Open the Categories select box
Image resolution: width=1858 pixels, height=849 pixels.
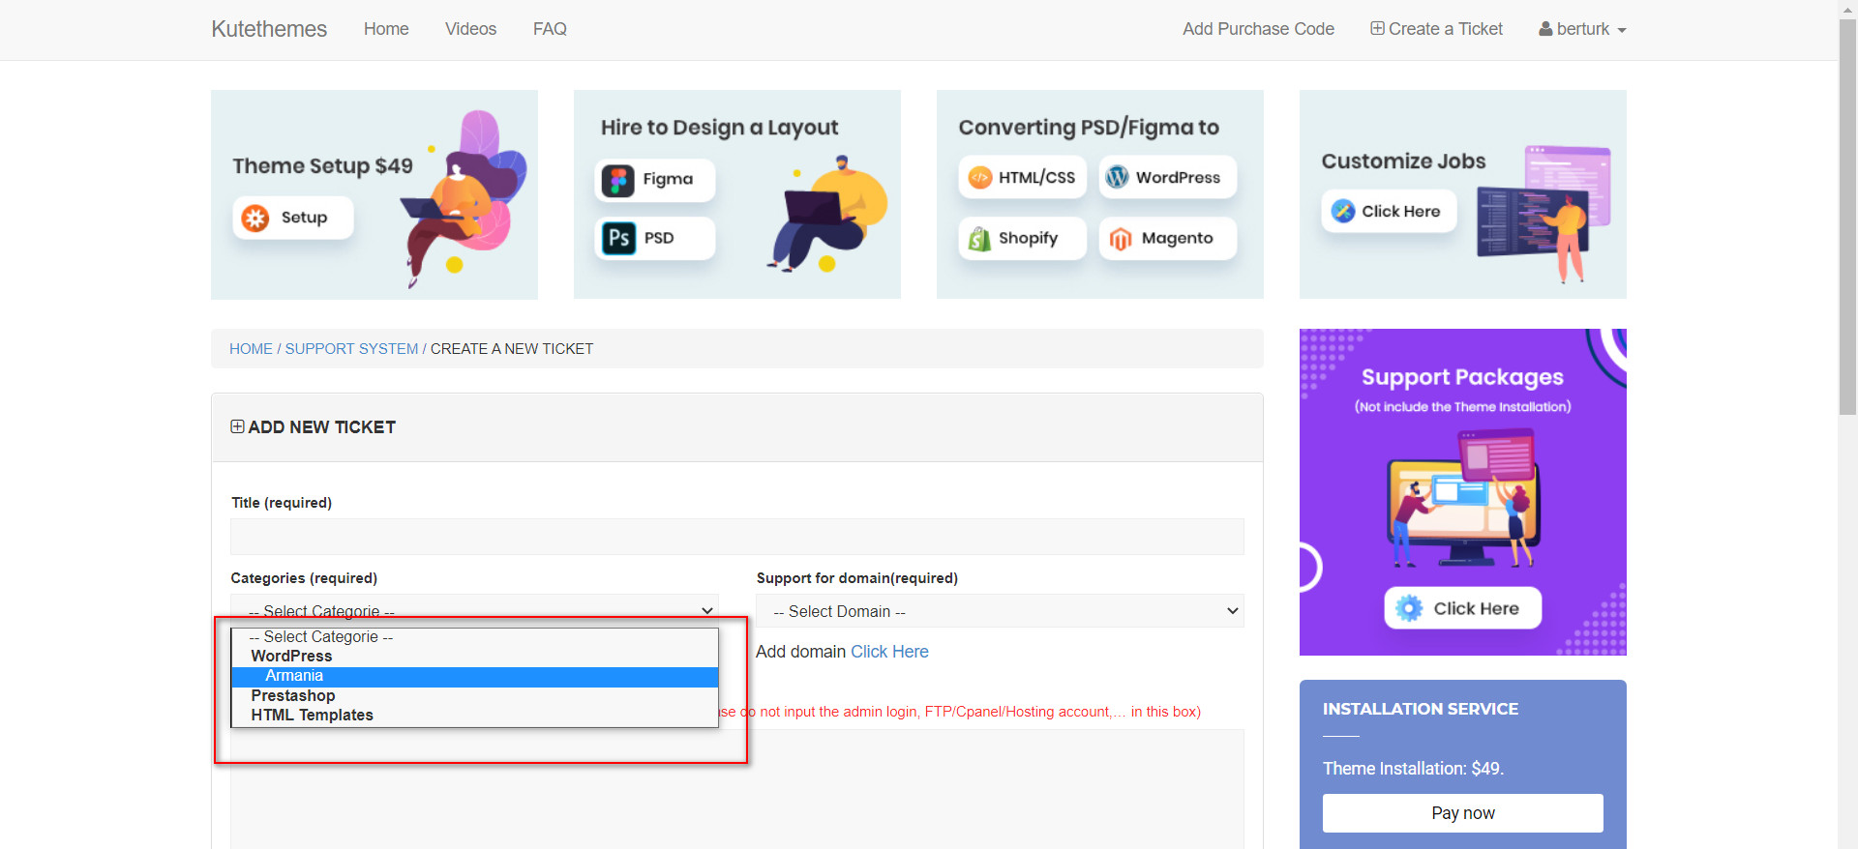474,610
